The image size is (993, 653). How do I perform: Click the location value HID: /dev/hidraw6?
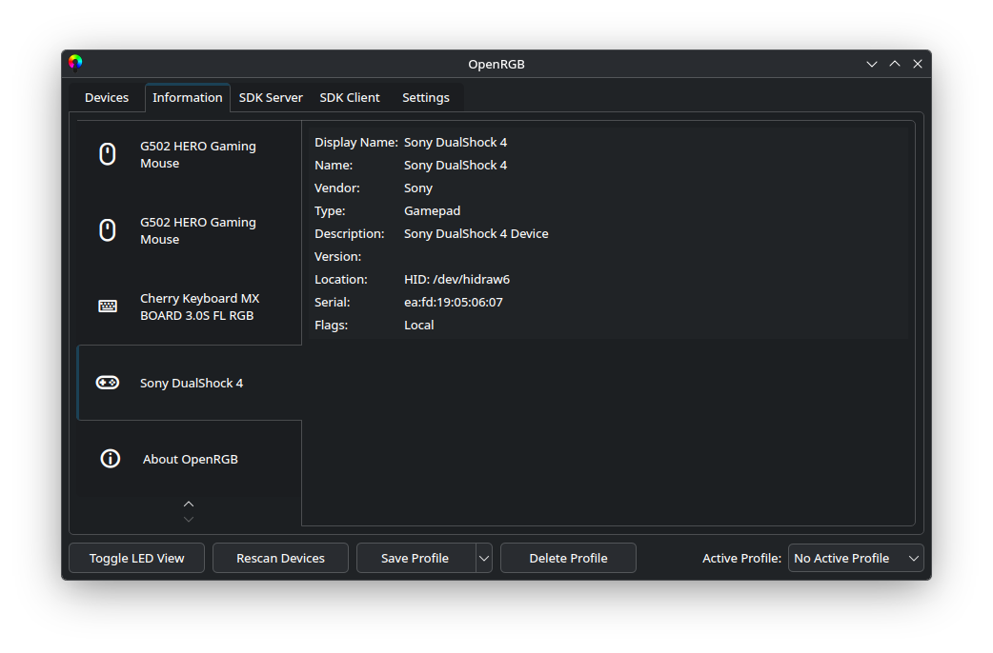[x=456, y=280]
